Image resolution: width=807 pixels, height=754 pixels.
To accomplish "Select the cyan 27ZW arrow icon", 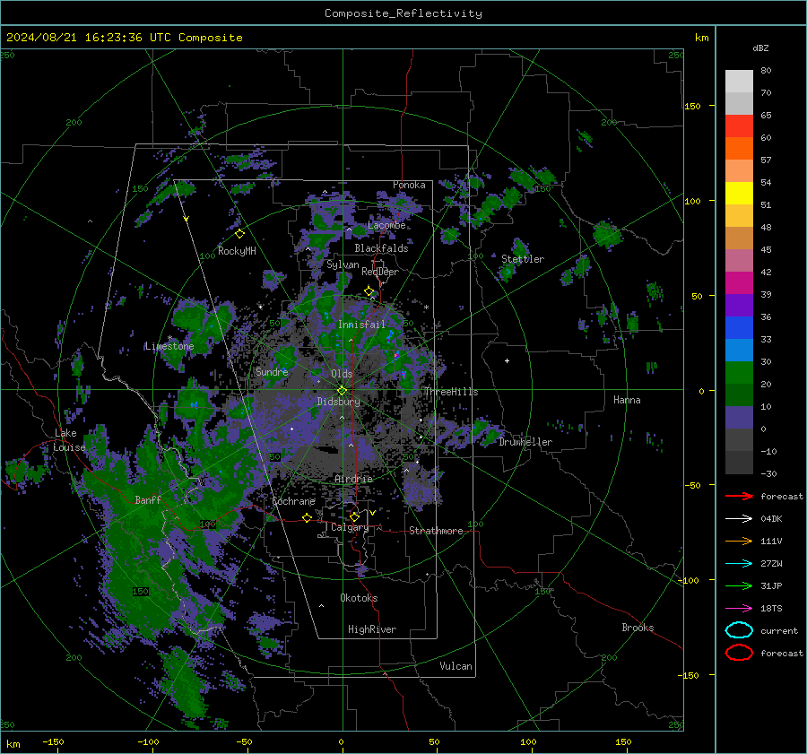I will (x=739, y=564).
